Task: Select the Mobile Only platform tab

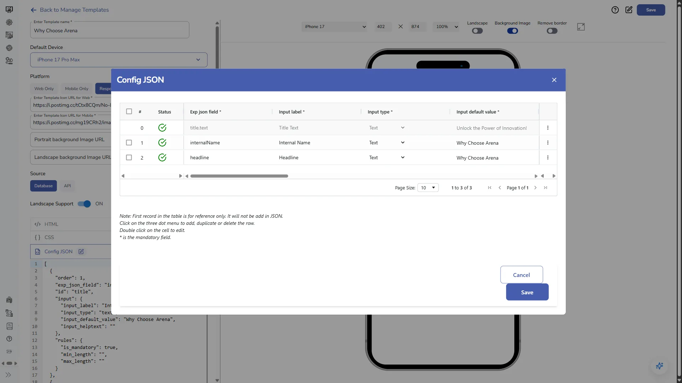Action: tap(77, 89)
